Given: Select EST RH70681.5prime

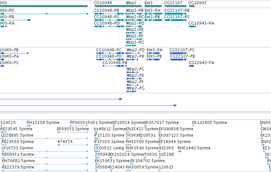Looking at the screenshot, I should [x=18, y=161].
